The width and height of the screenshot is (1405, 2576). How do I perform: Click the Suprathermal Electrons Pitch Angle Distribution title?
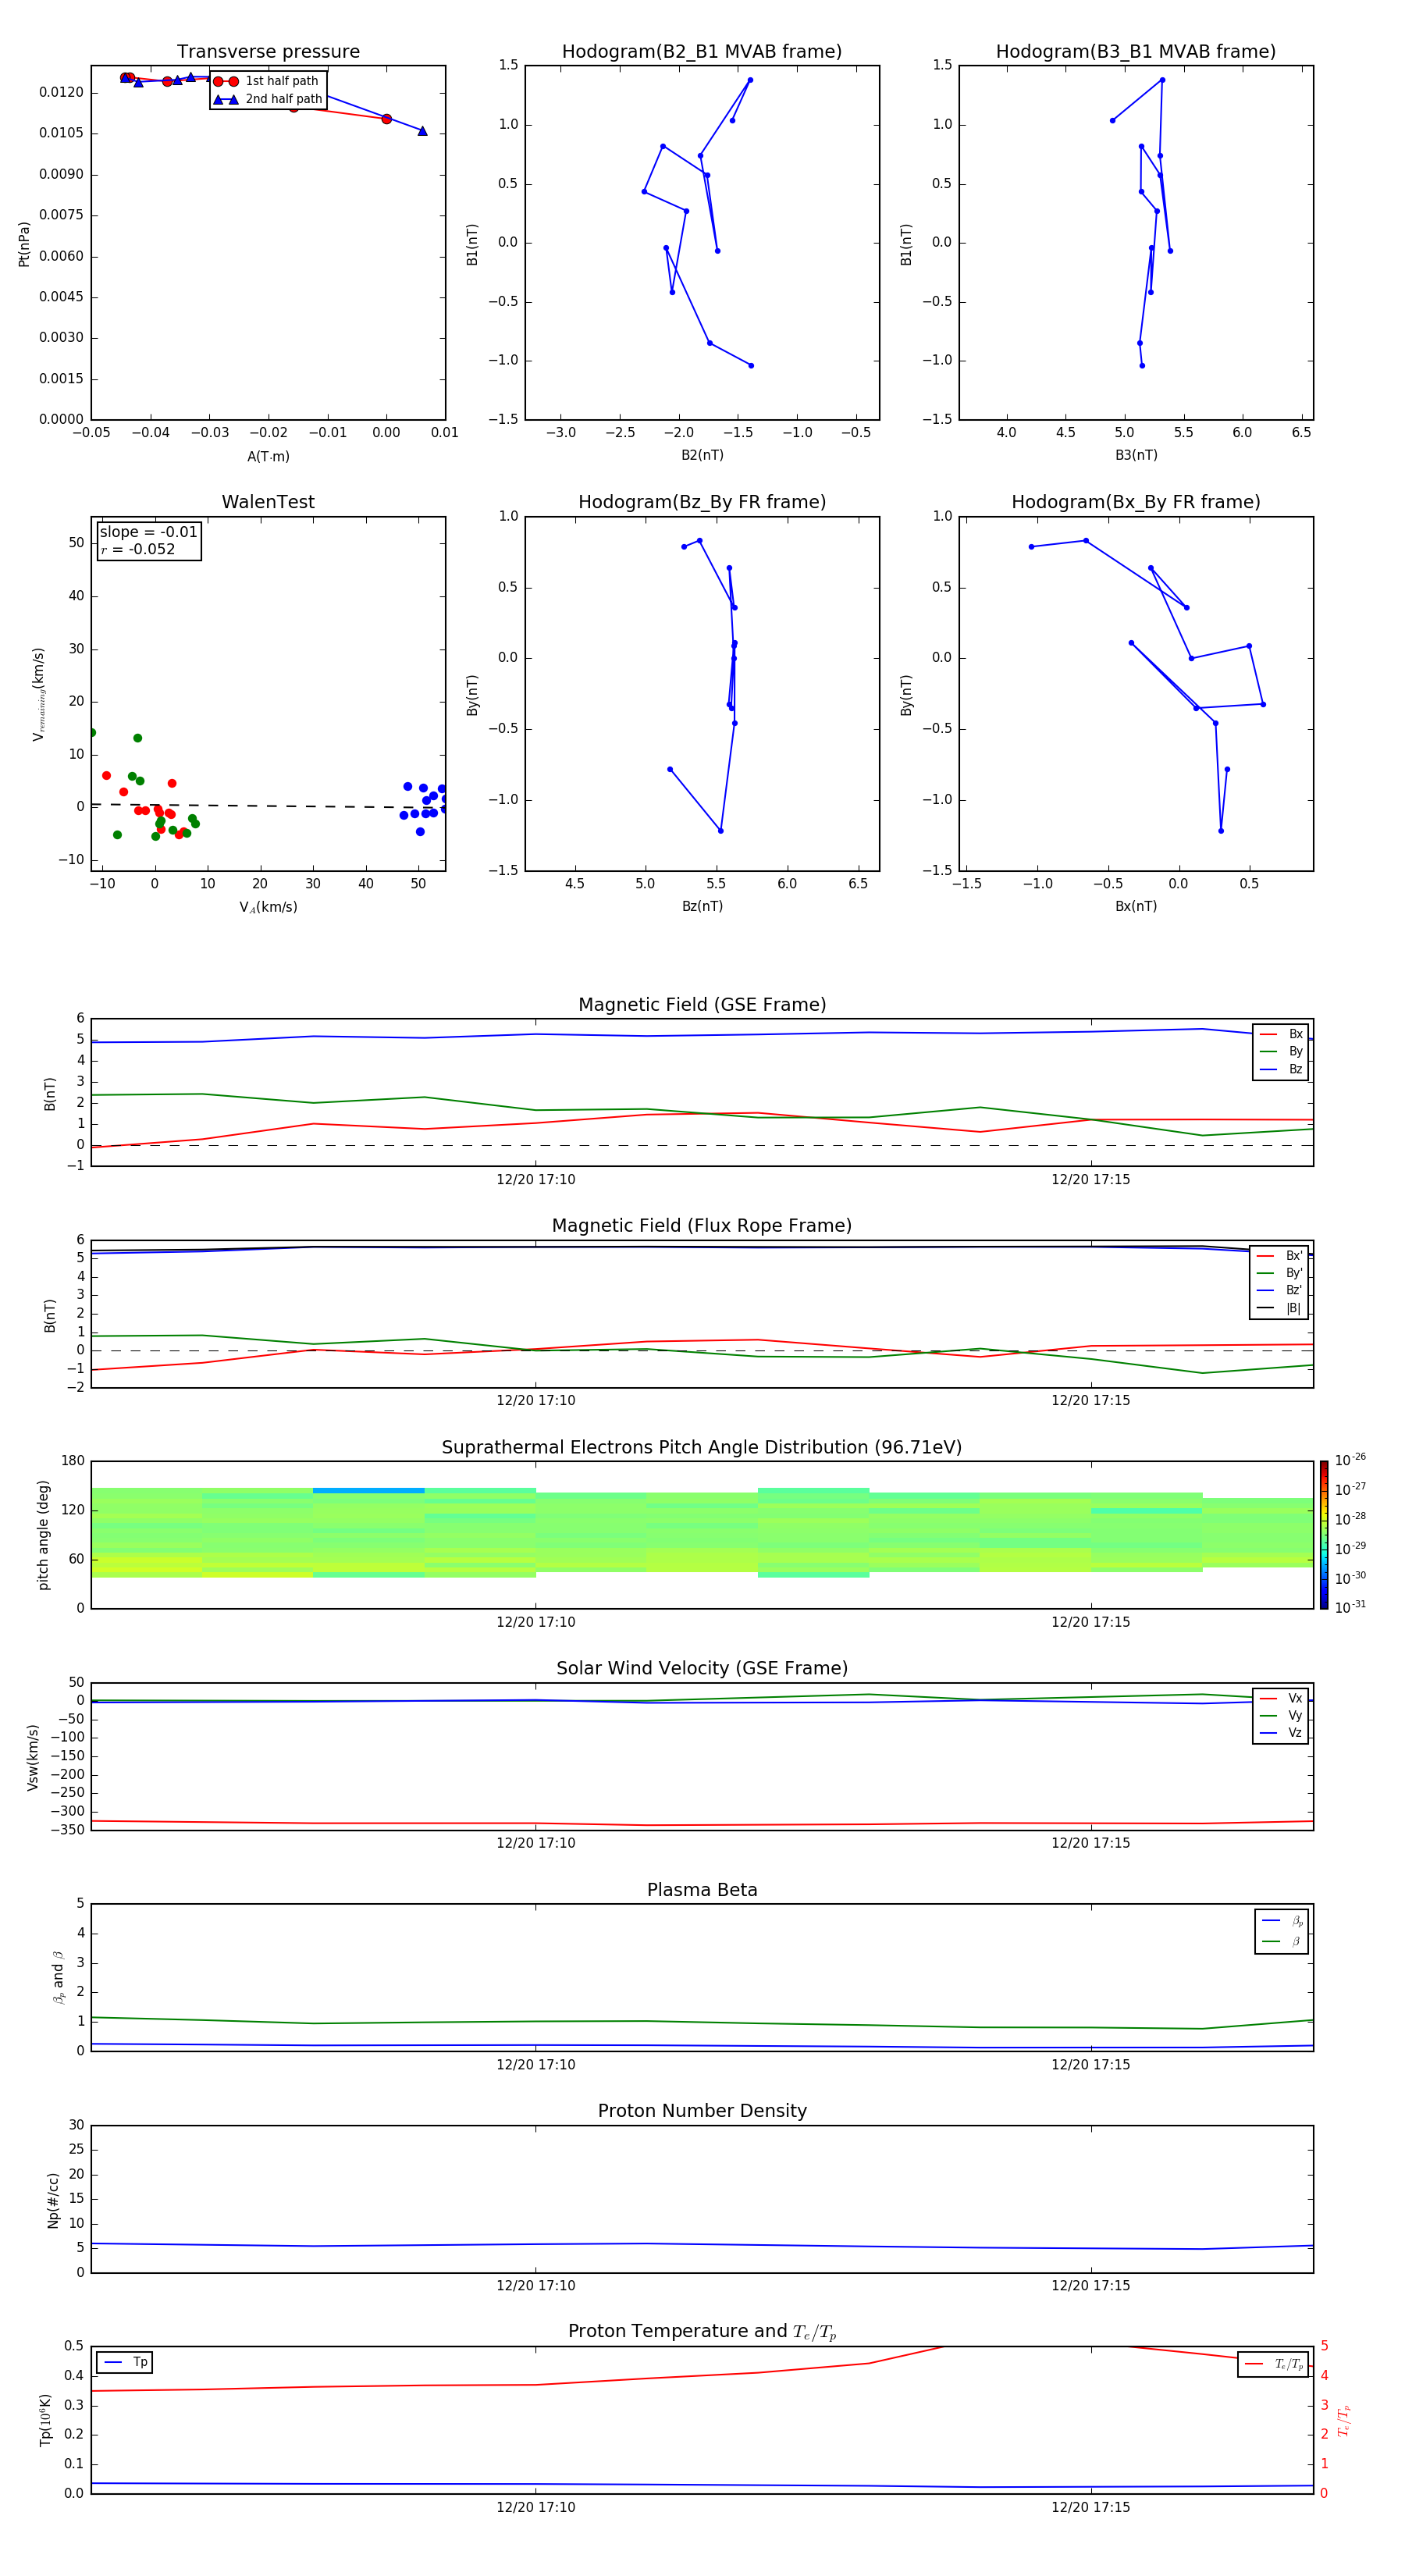pyautogui.click(x=702, y=1447)
